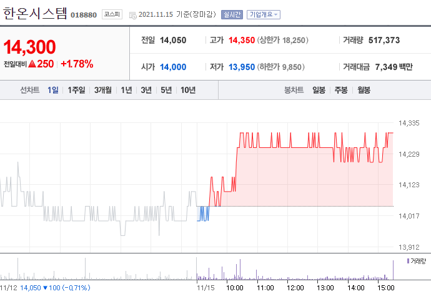This screenshot has width=431, height=299.
Task: Select the 1주일 line chart tab
Action: click(x=76, y=90)
